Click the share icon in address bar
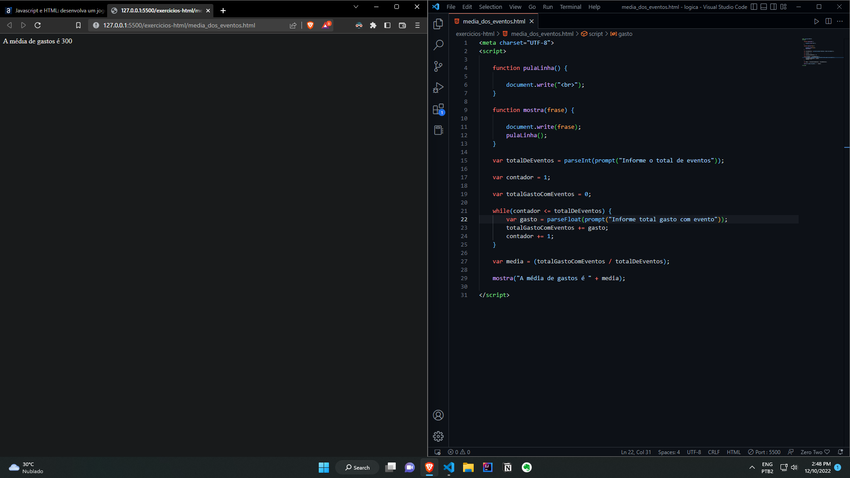This screenshot has width=850, height=478. pos(293,25)
